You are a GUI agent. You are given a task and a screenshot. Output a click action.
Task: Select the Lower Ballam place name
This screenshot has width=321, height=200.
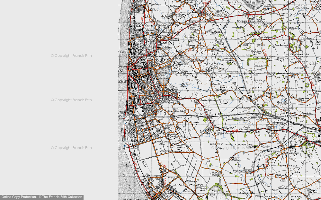[x=236, y=159]
